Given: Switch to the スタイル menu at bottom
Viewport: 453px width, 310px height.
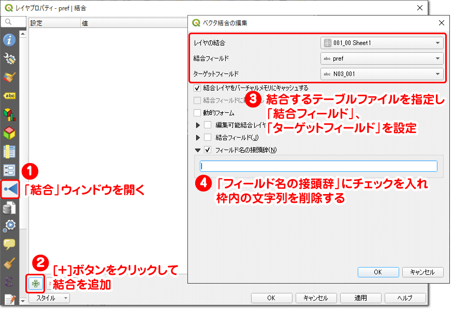Looking at the screenshot, I should tap(49, 298).
